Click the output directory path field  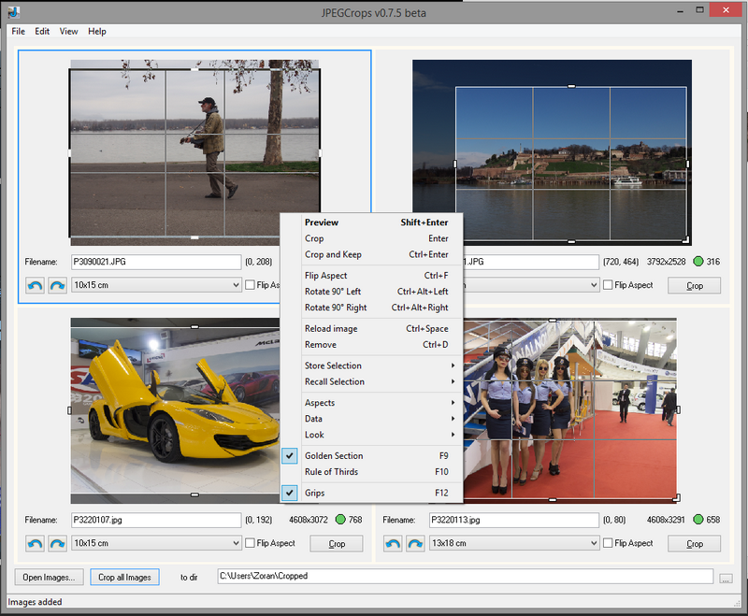(465, 576)
